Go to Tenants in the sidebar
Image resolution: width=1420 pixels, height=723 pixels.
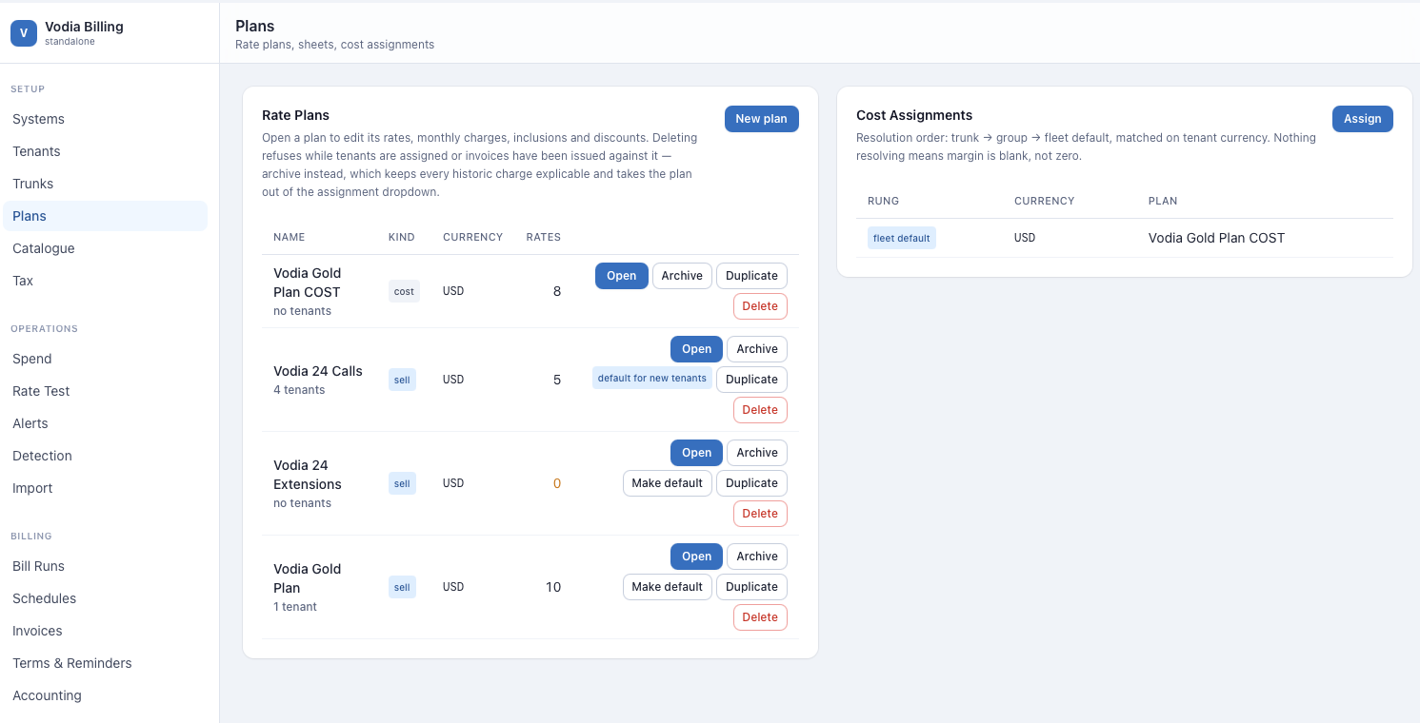105,151
